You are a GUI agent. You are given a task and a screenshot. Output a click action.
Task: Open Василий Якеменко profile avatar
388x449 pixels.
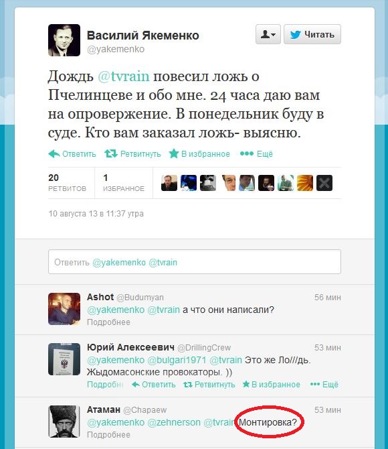(x=64, y=40)
